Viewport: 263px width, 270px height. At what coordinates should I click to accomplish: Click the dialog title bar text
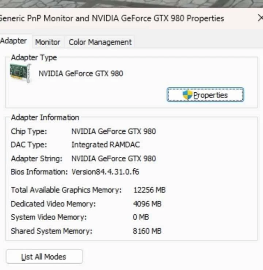click(x=112, y=18)
